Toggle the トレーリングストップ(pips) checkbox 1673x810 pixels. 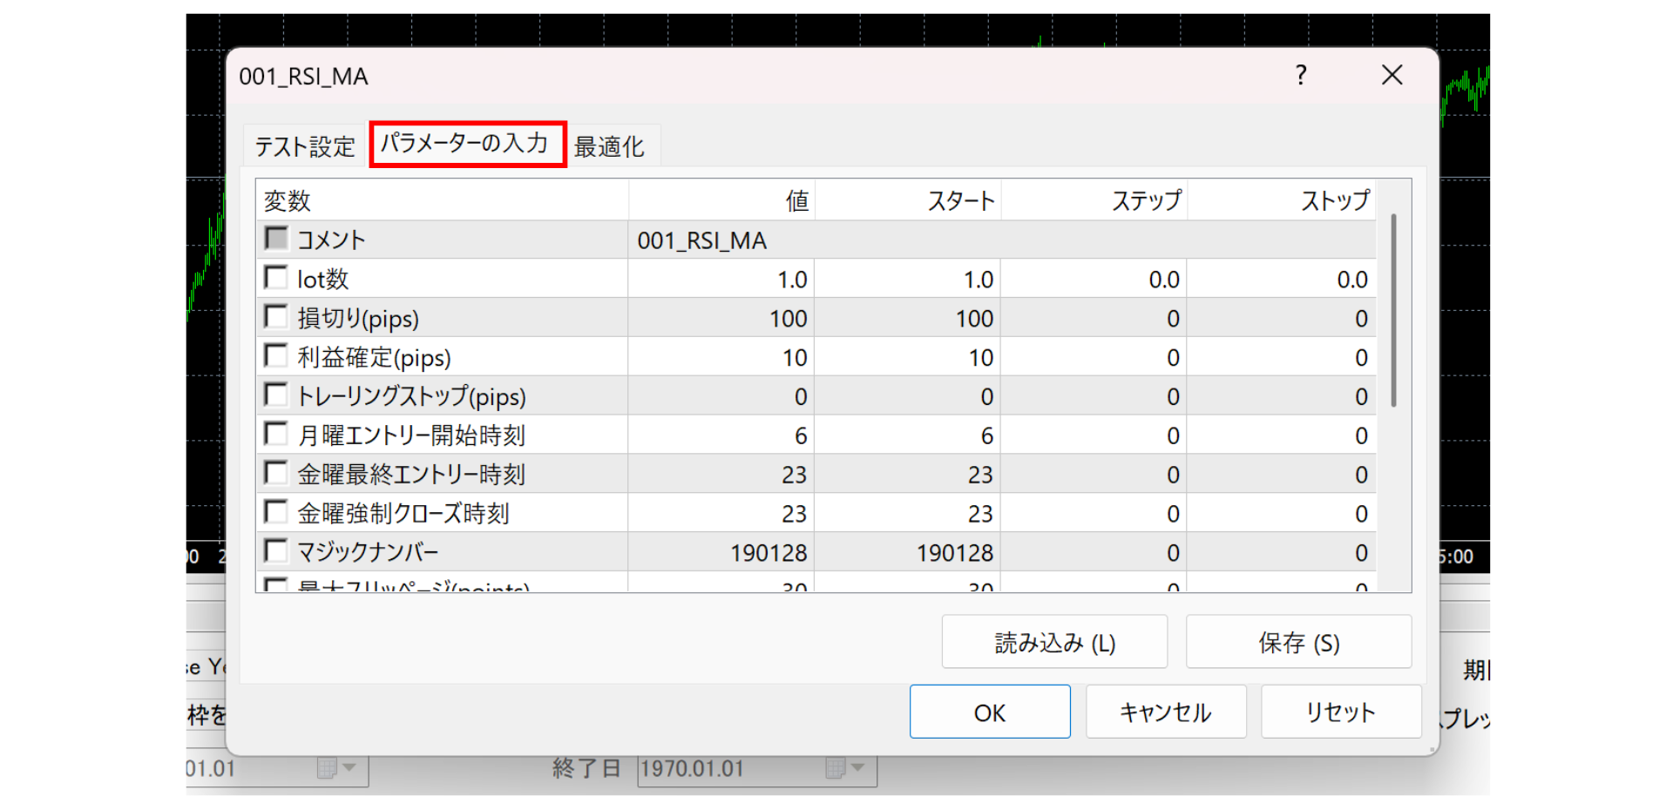pos(274,395)
